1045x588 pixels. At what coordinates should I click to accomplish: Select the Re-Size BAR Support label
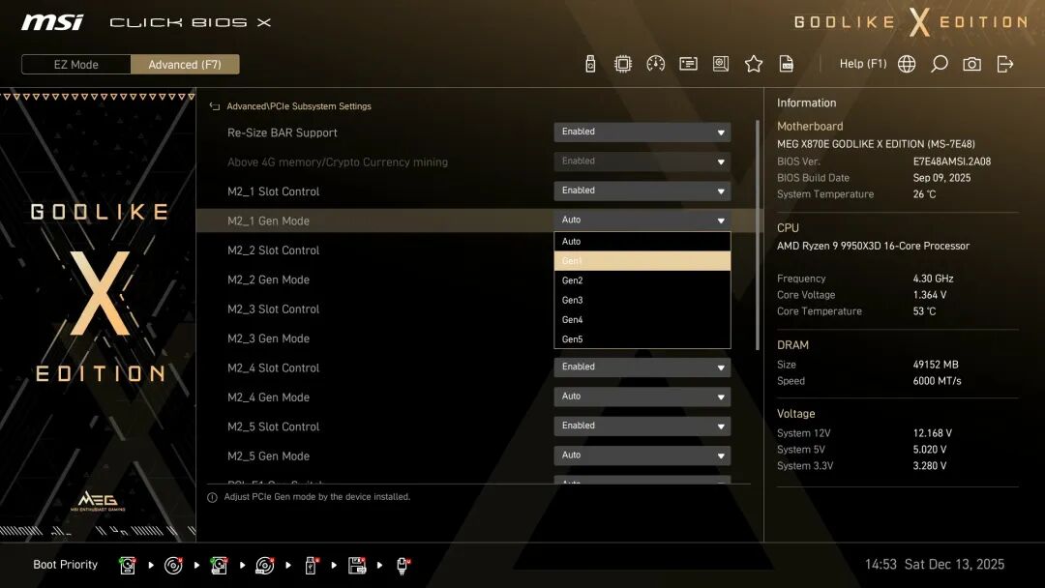click(x=282, y=132)
